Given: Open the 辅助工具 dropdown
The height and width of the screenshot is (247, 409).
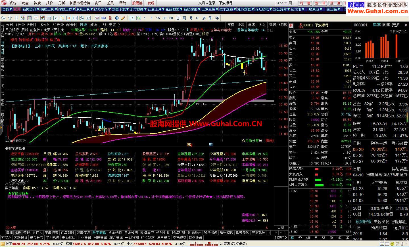Looking at the screenshot, I should pyautogui.click(x=49, y=9).
